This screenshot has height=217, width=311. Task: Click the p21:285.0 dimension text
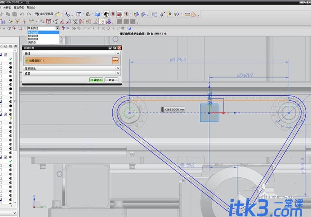pos(178,59)
